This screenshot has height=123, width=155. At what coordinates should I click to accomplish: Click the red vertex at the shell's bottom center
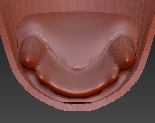pyautogui.click(x=77, y=111)
